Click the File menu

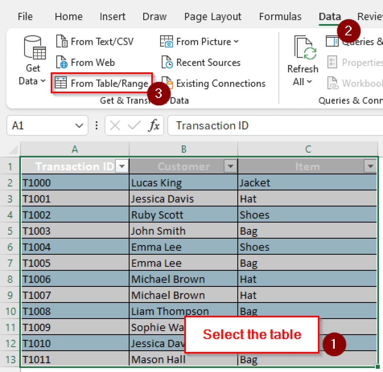(x=25, y=16)
